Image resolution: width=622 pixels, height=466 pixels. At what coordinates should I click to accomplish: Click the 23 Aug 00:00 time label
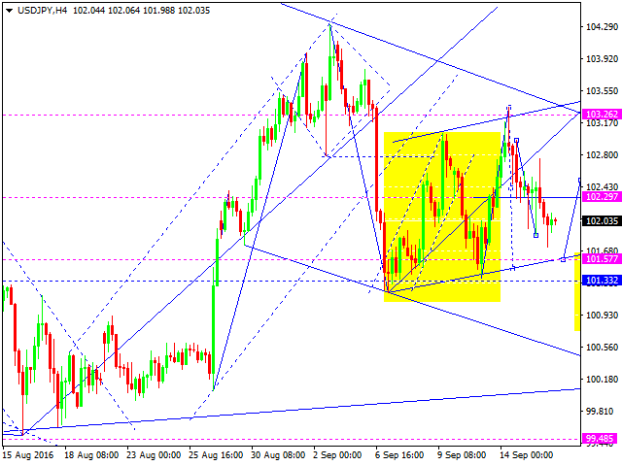click(154, 455)
